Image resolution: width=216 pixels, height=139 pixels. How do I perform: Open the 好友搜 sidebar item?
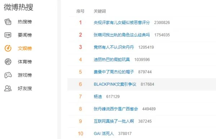point(25,88)
